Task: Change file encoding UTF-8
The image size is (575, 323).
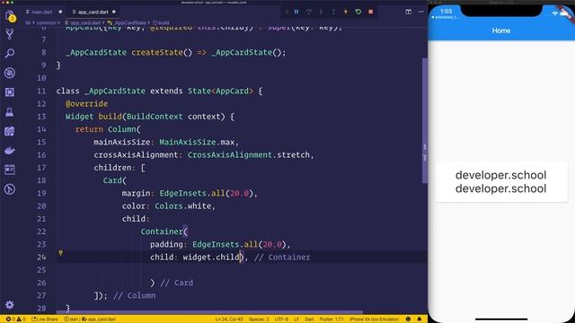Action: coord(281,319)
